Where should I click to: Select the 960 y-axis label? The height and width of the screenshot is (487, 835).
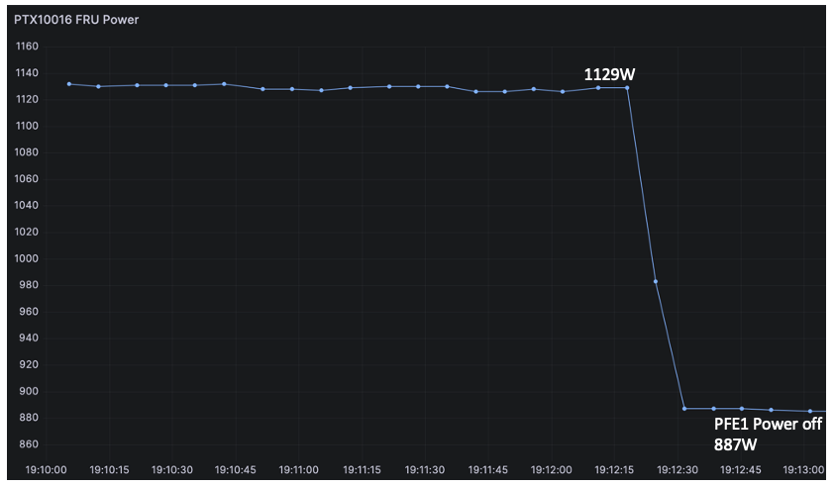[x=30, y=312]
